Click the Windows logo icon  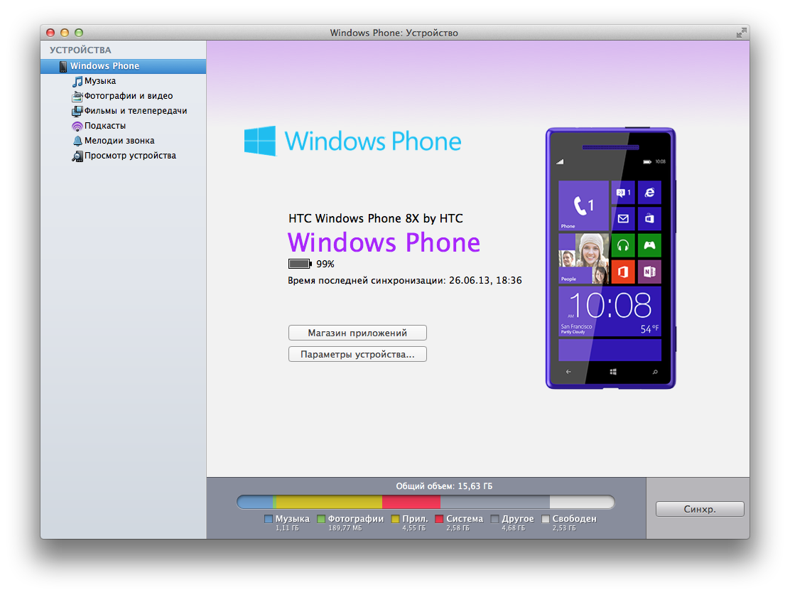[260, 141]
